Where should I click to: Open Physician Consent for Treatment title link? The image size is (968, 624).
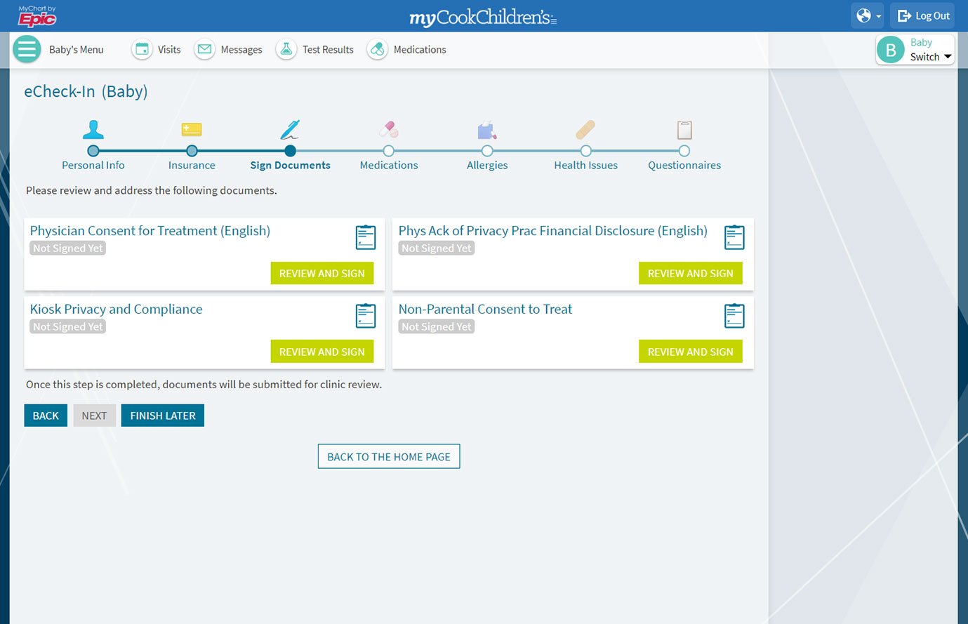coord(150,231)
